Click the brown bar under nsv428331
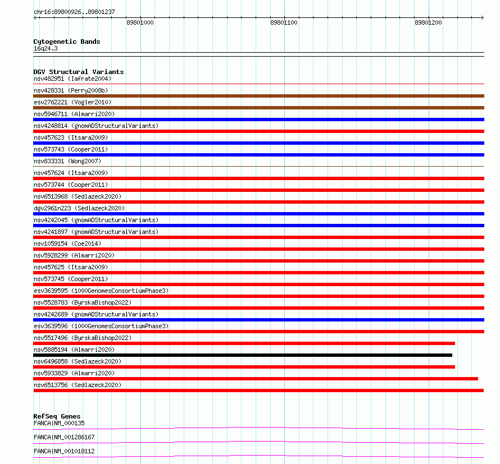The height and width of the screenshot is (464, 500). (258, 96)
